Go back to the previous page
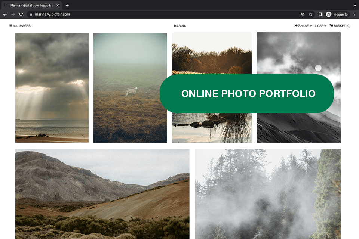 click(x=5, y=14)
